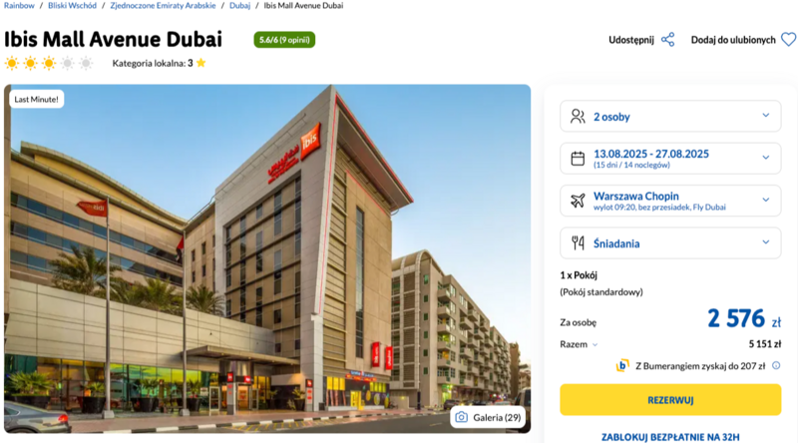Expand the 2 osoby guests dropdown
The image size is (798, 443).
670,116
